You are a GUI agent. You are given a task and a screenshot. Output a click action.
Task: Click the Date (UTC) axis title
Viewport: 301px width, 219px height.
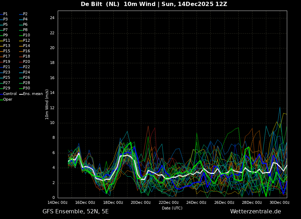pyautogui.click(x=172, y=208)
